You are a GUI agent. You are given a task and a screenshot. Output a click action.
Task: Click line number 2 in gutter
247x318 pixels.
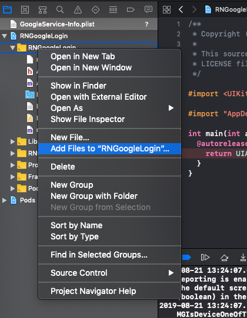(179, 34)
